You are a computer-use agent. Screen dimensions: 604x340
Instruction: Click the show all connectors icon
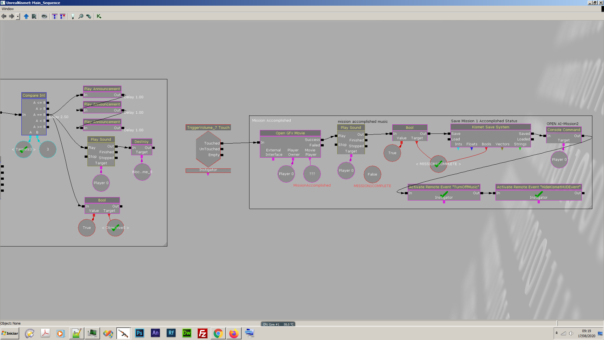pyautogui.click(x=63, y=16)
